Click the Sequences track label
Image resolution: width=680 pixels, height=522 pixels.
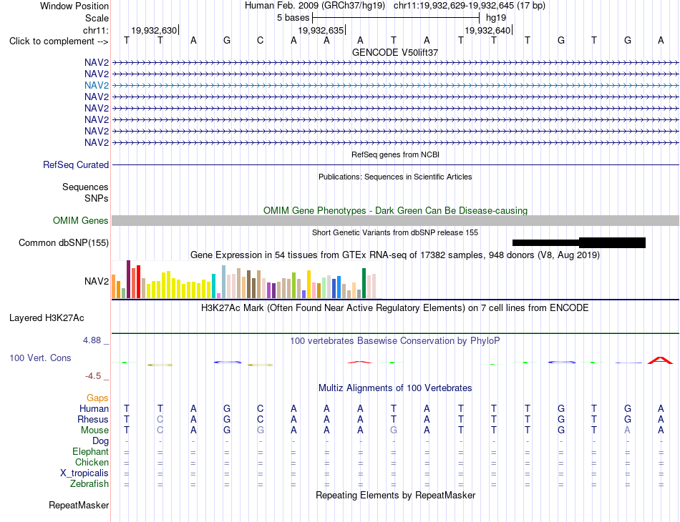(x=85, y=187)
